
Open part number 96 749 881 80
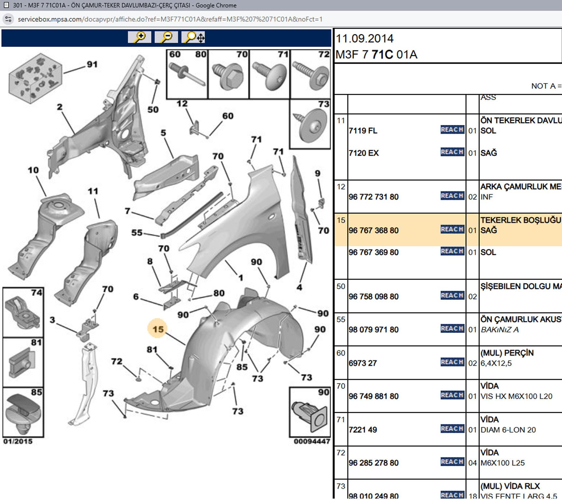[x=373, y=396]
